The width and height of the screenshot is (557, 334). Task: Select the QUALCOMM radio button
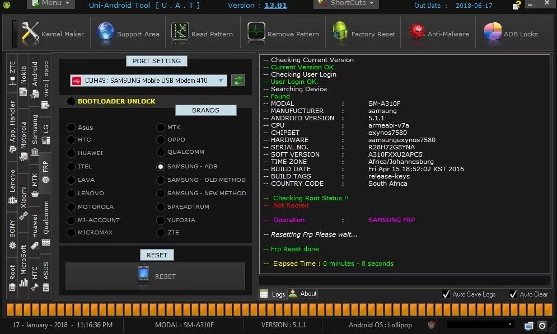(161, 152)
